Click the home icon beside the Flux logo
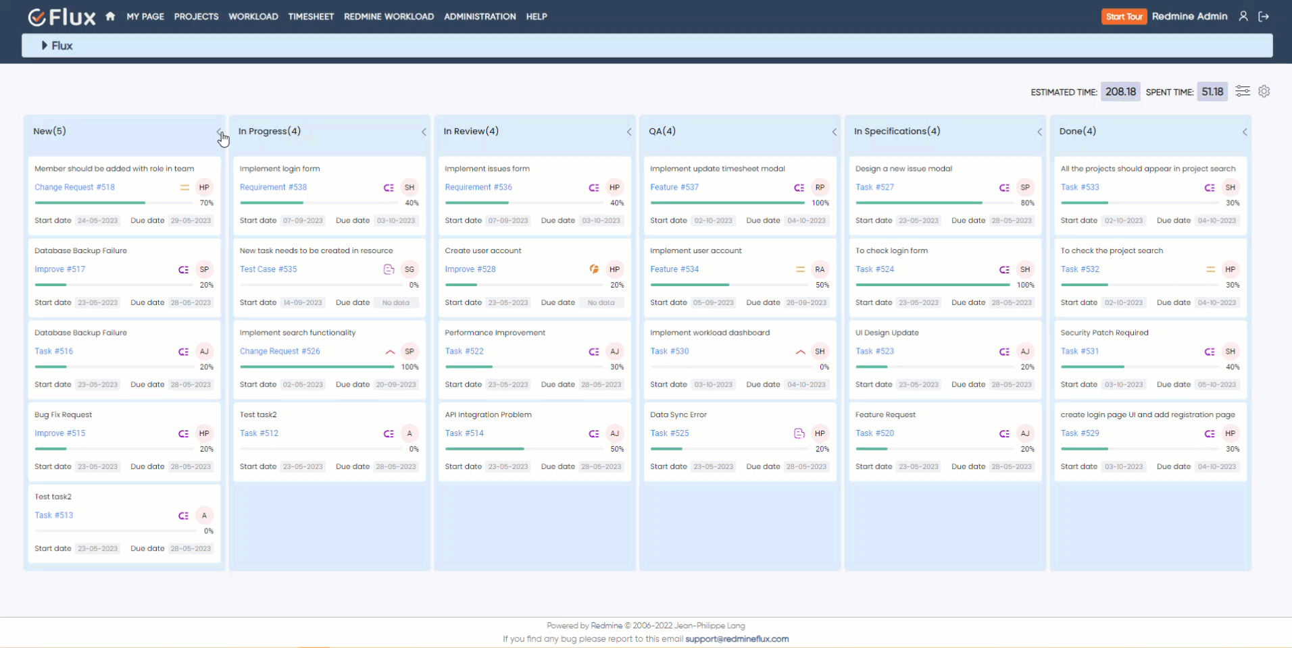Viewport: 1292px width, 648px height. 110,16
